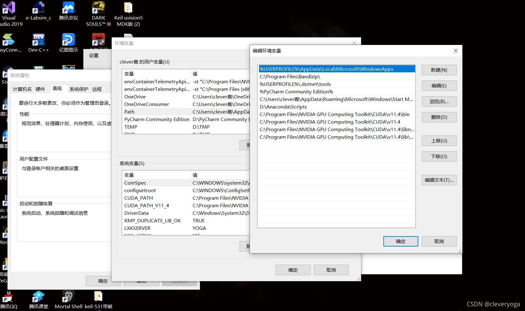Screen dimensions: 525x311
Task: Select the OneDrive user variable row
Action: coord(186,97)
